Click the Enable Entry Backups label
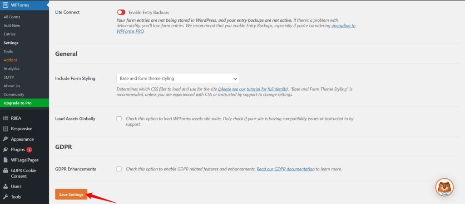The height and width of the screenshot is (204, 465). click(148, 12)
